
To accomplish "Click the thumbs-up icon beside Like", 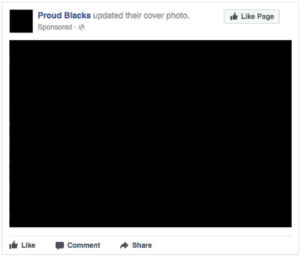I will click(14, 245).
